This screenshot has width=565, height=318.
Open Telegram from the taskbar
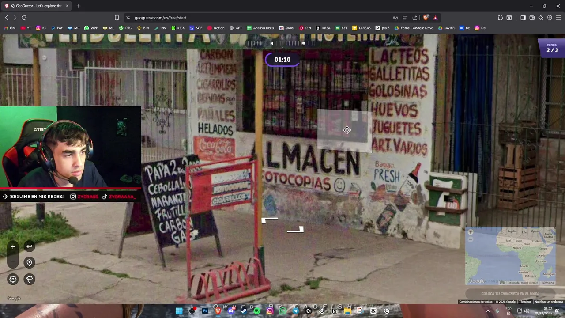pyautogui.click(x=296, y=311)
